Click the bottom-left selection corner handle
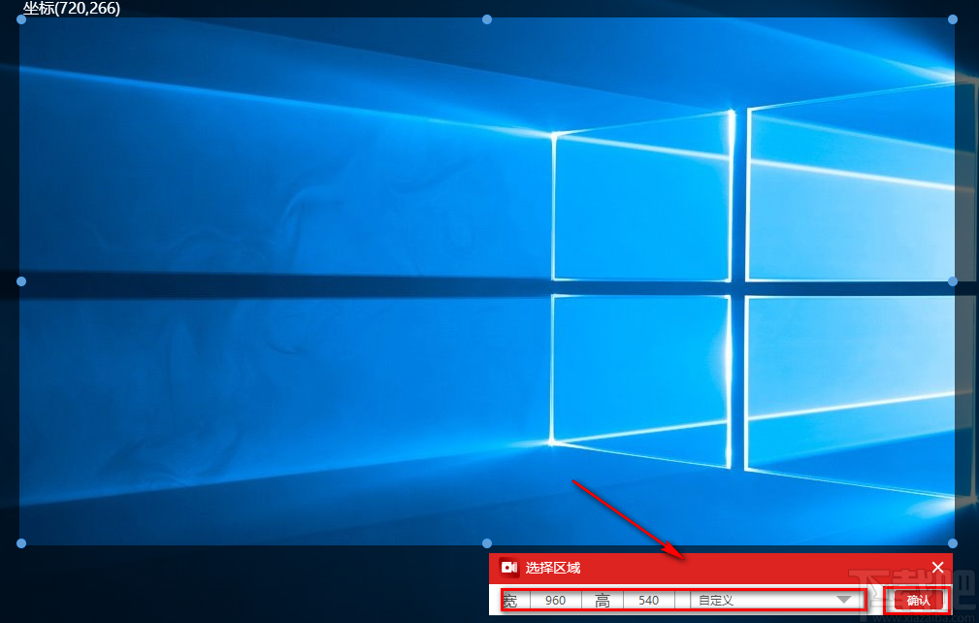 21,543
